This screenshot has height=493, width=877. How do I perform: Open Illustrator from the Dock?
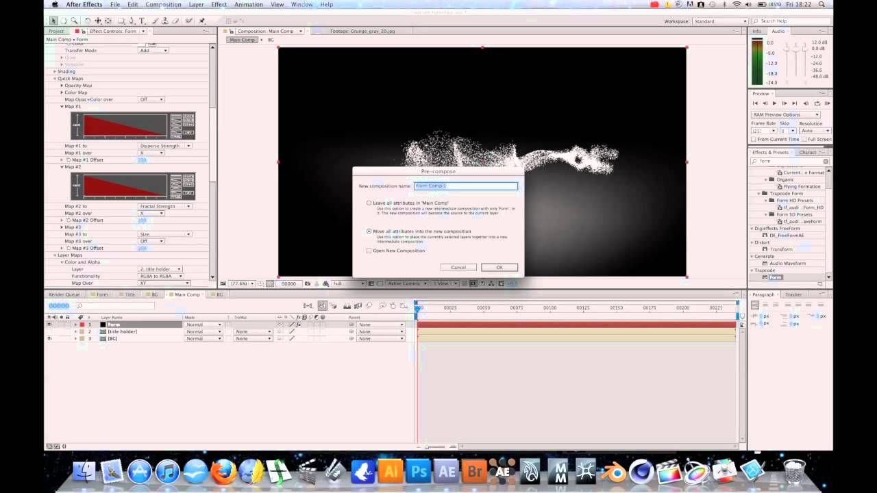(x=390, y=472)
